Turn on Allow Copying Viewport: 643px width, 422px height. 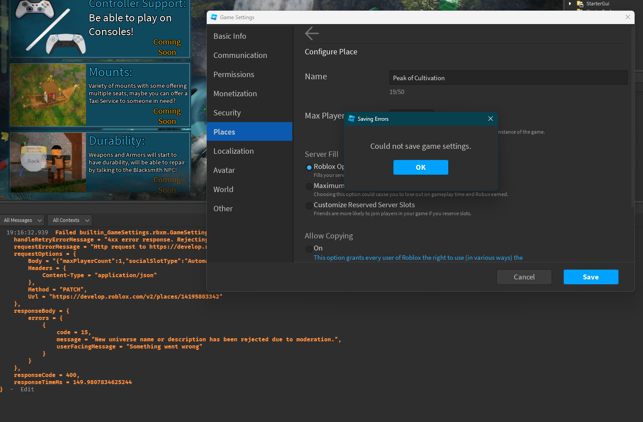(x=309, y=249)
